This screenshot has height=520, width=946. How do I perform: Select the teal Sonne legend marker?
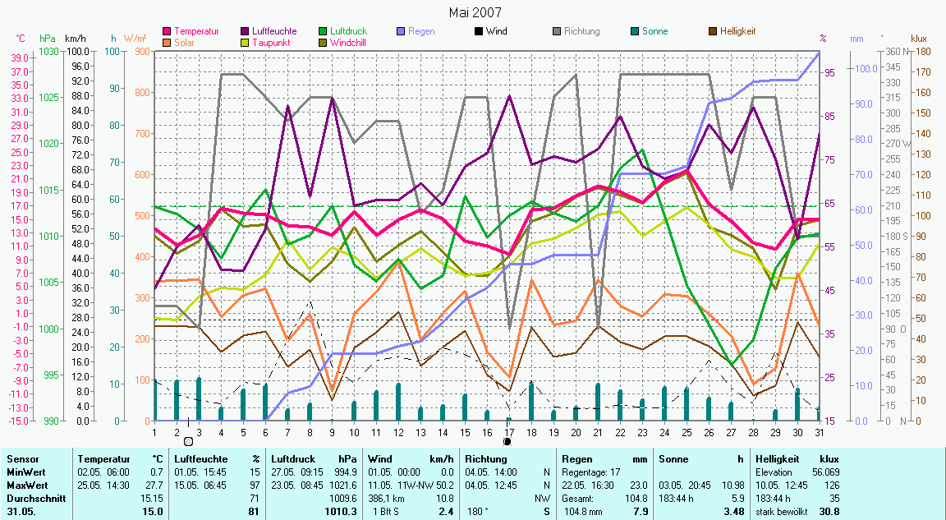(x=635, y=31)
